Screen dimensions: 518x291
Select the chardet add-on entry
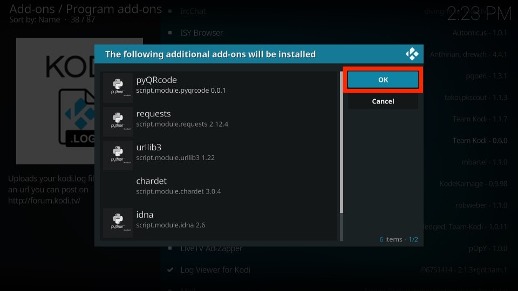click(x=220, y=189)
